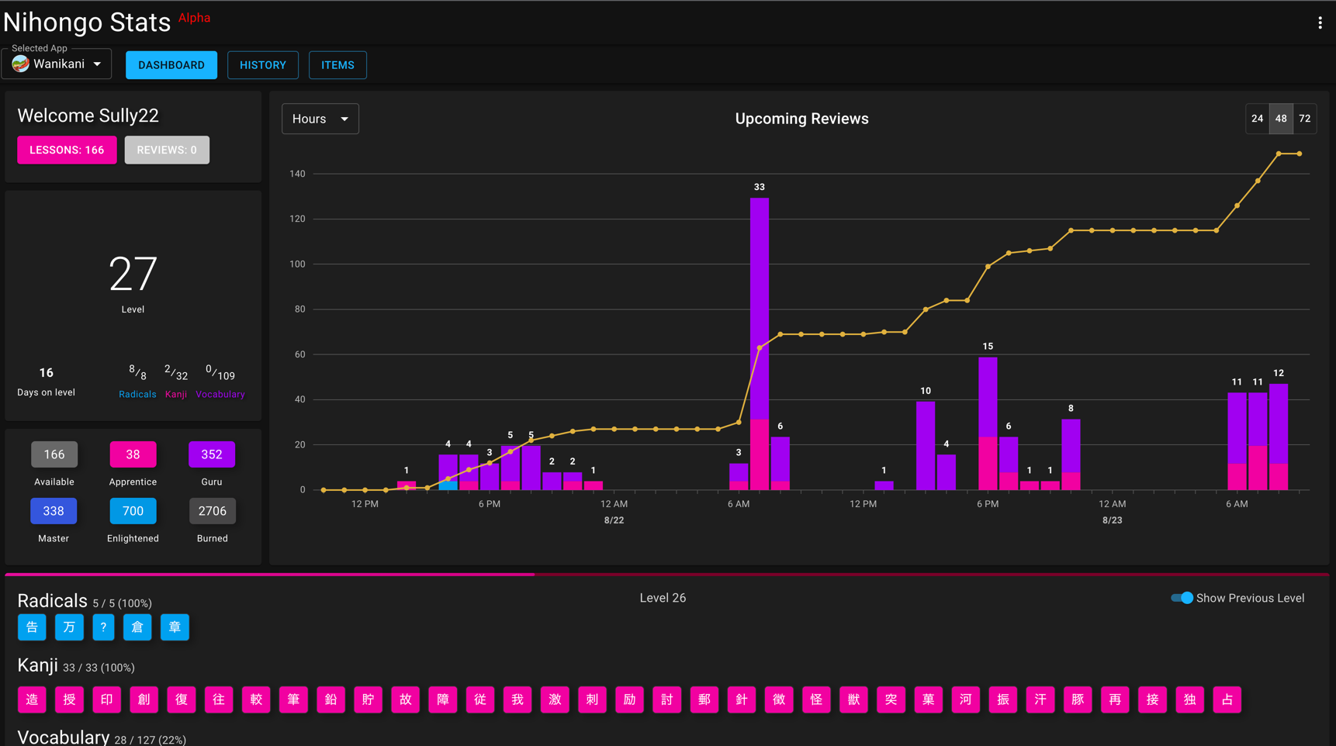The width and height of the screenshot is (1336, 746).
Task: Click the 告 radical tile
Action: [x=32, y=627]
